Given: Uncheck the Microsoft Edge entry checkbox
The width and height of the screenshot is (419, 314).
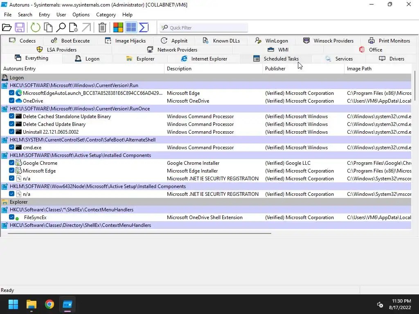Looking at the screenshot, I should pos(11,170).
